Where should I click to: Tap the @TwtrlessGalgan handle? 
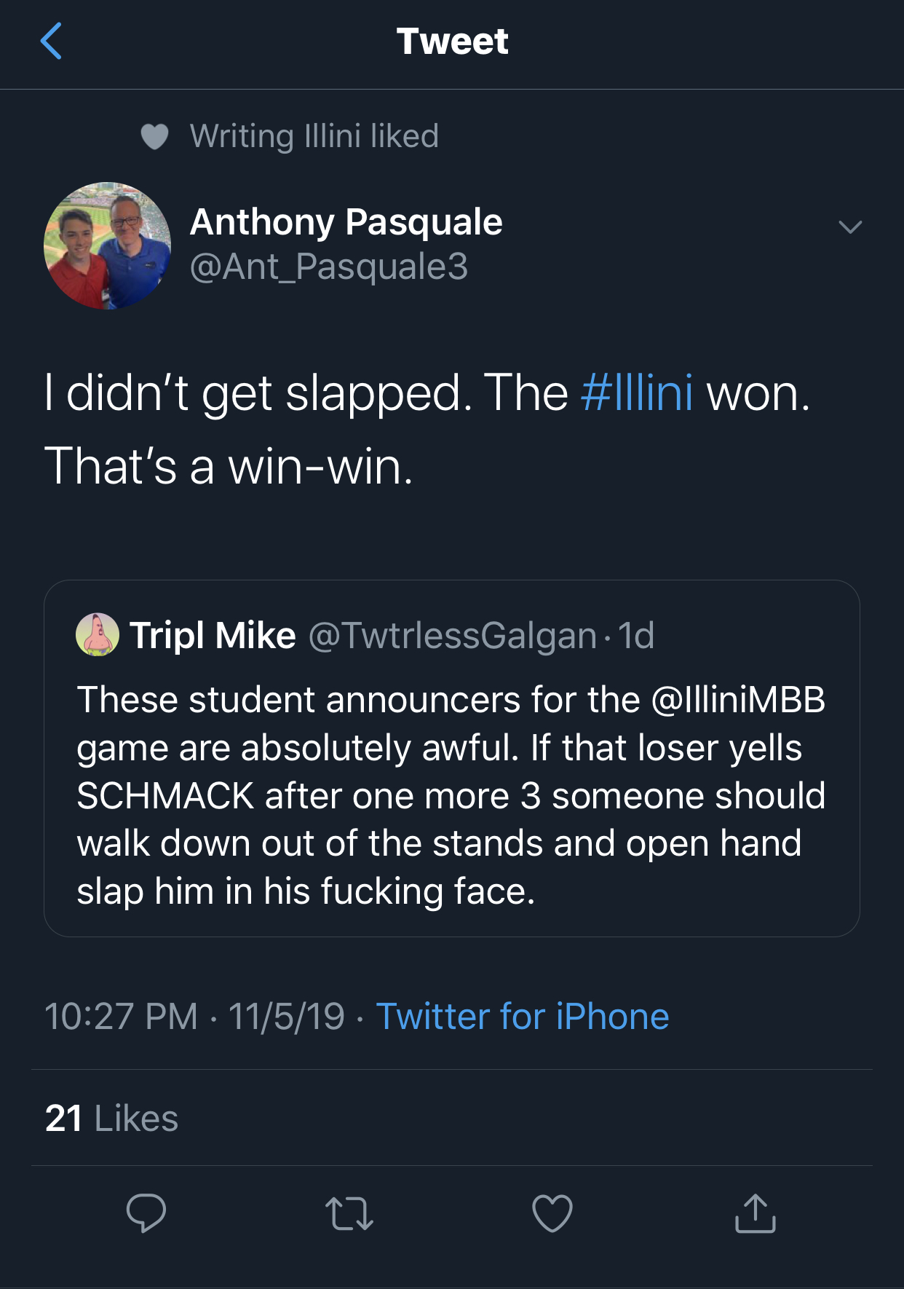pos(453,635)
